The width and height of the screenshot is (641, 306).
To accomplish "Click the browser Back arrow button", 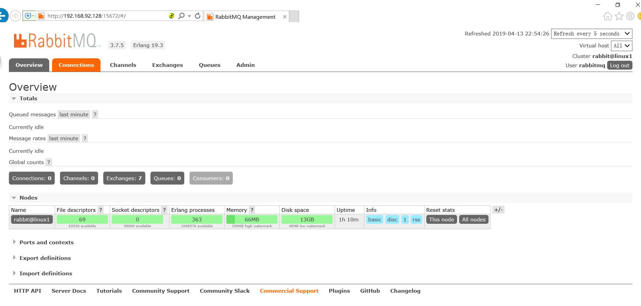I will tap(3, 16).
